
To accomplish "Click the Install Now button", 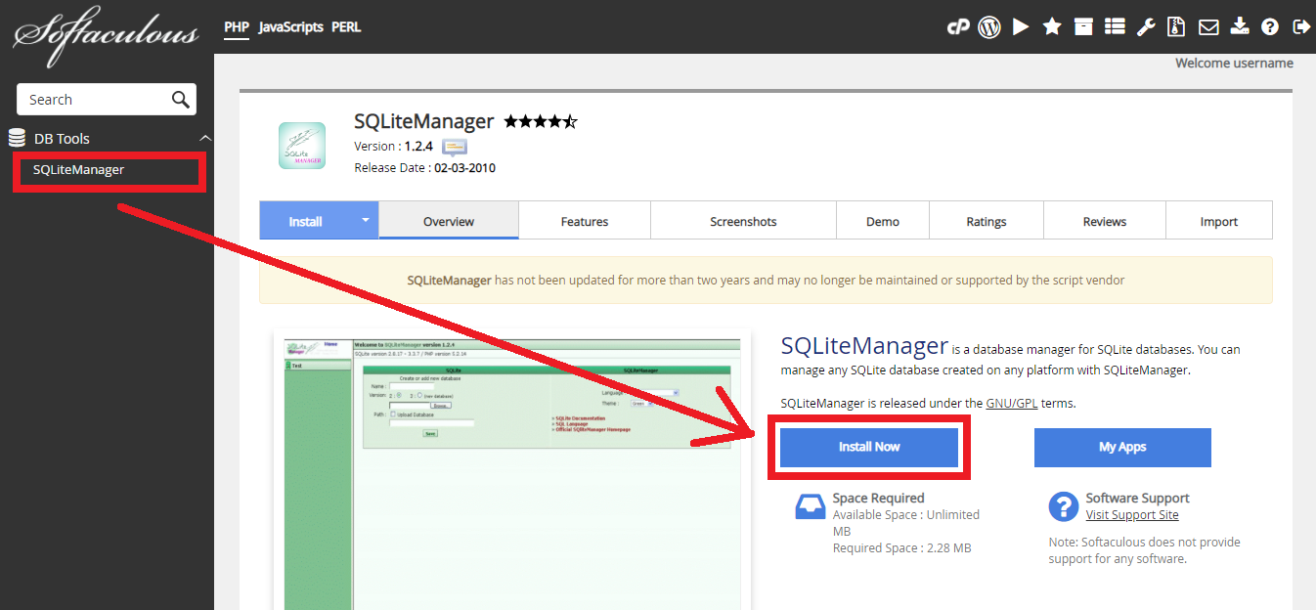I will [x=868, y=446].
